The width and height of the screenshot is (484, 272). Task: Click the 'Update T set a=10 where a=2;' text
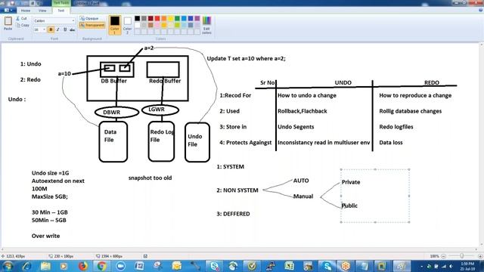tap(246, 58)
